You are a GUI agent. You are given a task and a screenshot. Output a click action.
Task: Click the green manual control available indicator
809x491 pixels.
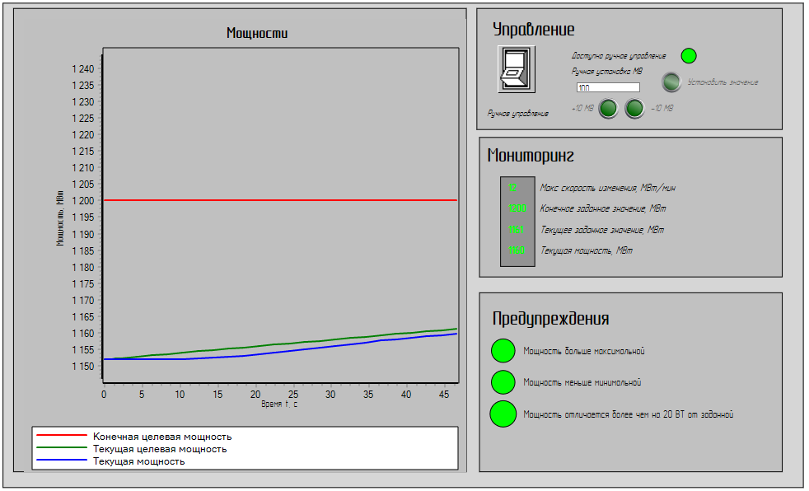[x=689, y=56]
